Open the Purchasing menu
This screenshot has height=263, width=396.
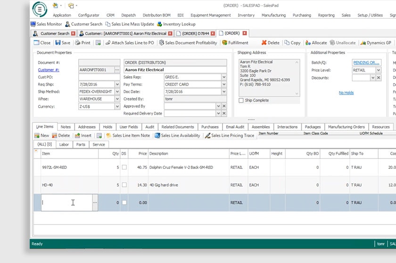(302, 15)
